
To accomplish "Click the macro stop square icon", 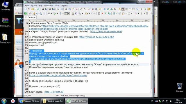I will 99,14.
